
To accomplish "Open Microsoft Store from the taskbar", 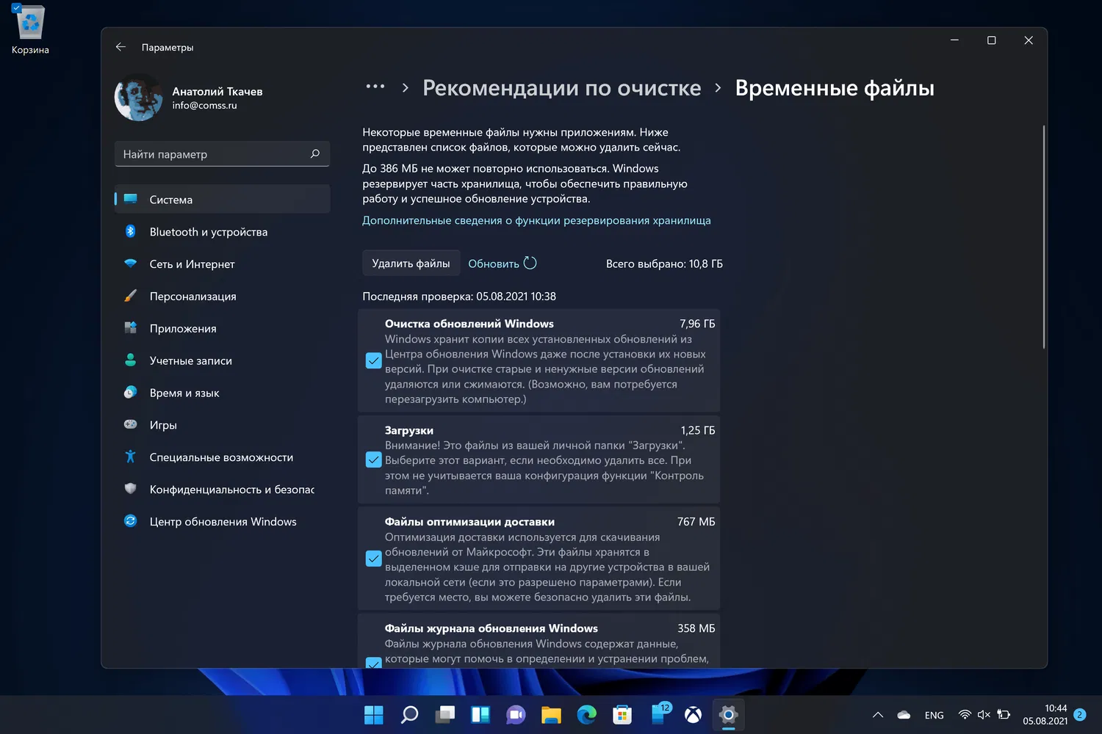I will pos(622,715).
